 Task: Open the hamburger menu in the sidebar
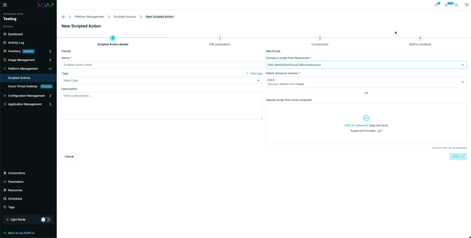[x=5, y=5]
